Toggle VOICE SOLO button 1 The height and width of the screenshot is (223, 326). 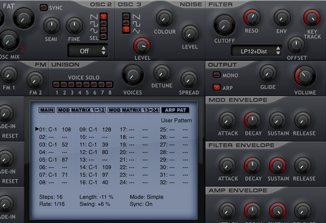56,84
